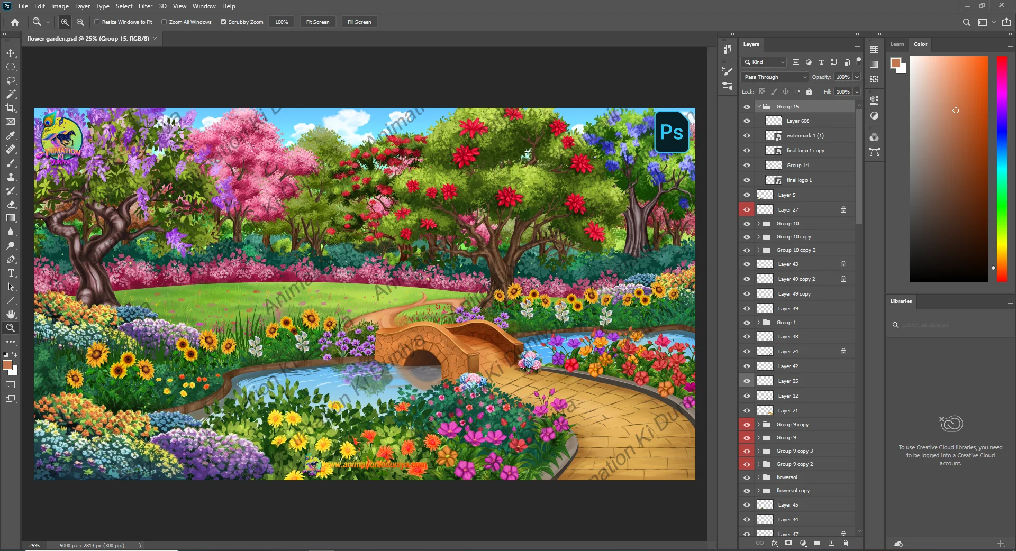The image size is (1016, 551).
Task: Select the Move tool
Action: click(x=11, y=53)
